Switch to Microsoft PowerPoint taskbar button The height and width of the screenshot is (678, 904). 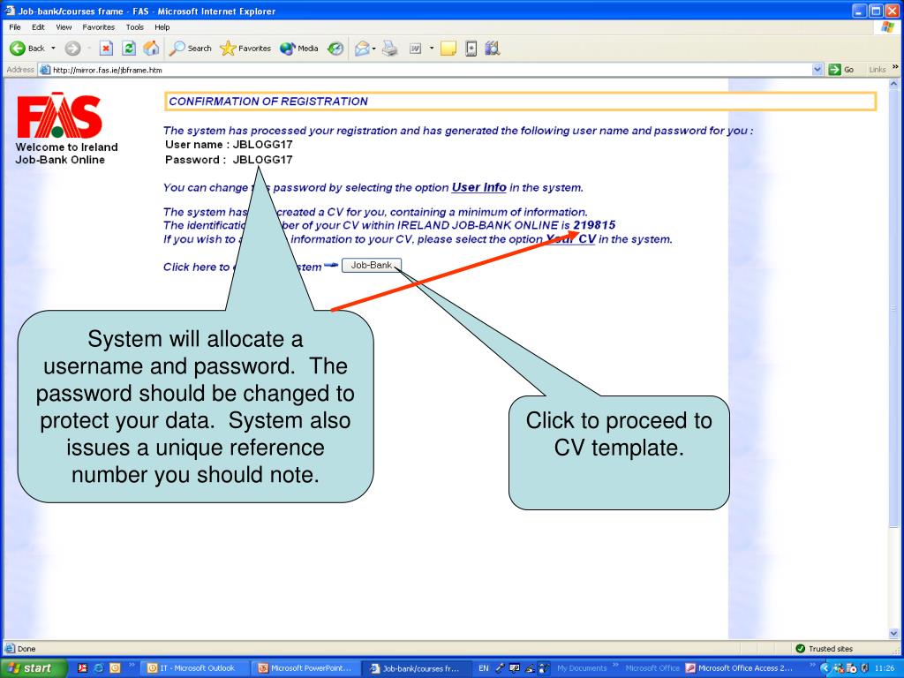(305, 668)
